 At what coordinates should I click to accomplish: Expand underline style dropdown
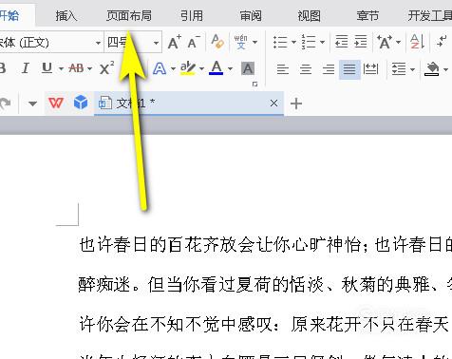(x=61, y=68)
